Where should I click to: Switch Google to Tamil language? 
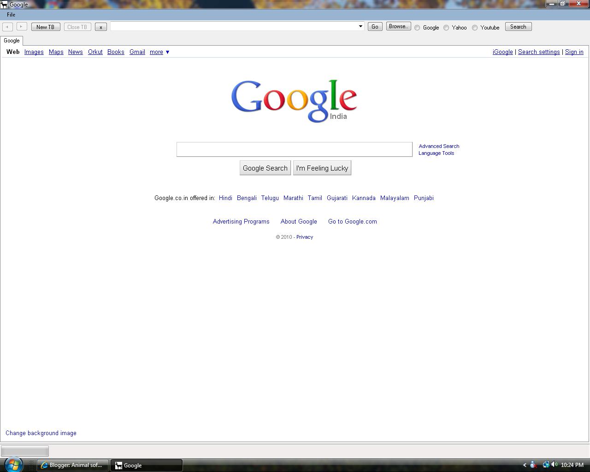(x=315, y=198)
